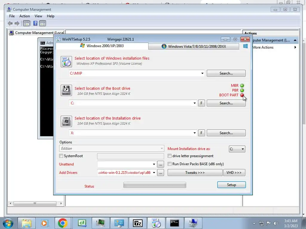Open the Windows Start orb
This screenshot has height=229, width=306.
click(x=8, y=223)
